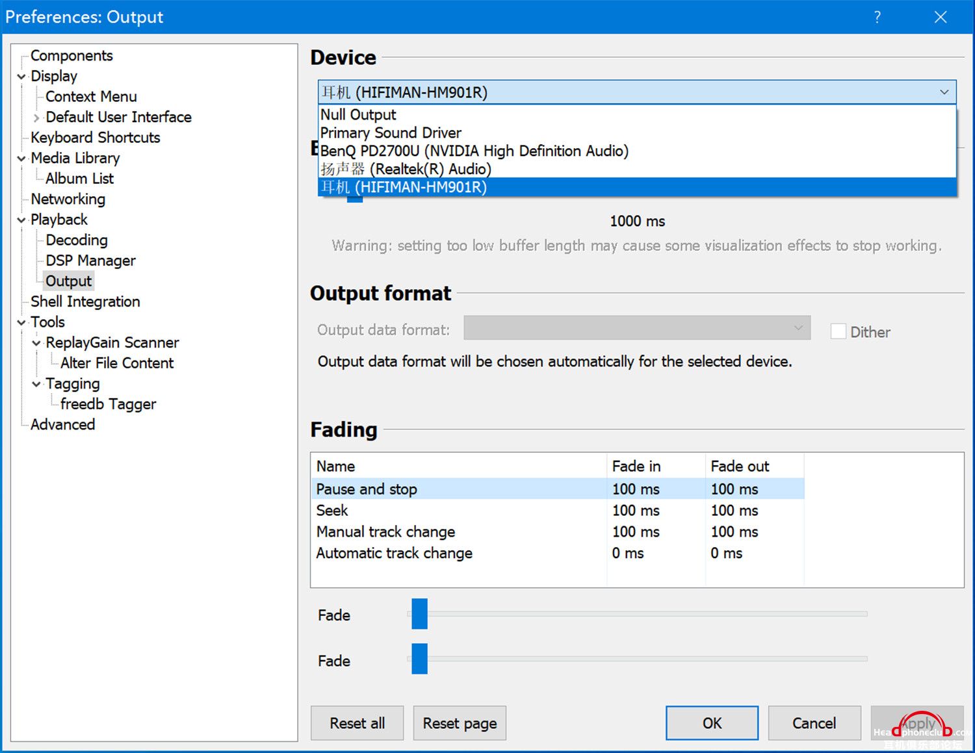This screenshot has width=975, height=753.
Task: Collapse the ReplayGain Scanner node
Action: [36, 343]
